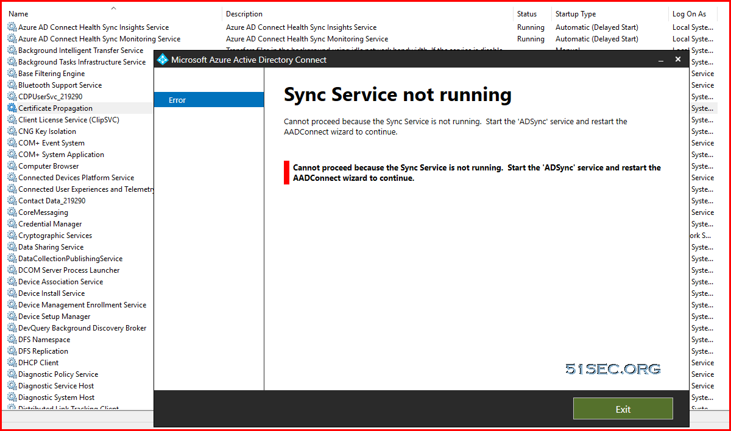Select the CNG Key Isolation service
Image resolution: width=731 pixels, height=431 pixels.
[x=47, y=131]
